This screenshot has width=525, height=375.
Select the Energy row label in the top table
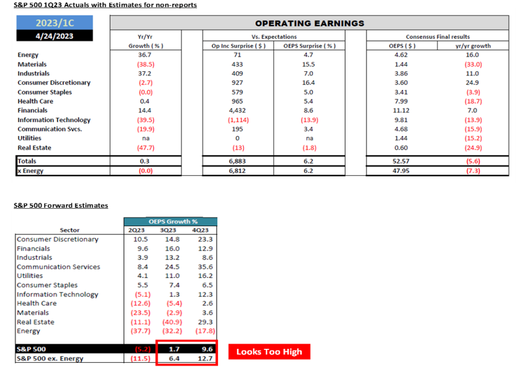pos(28,55)
